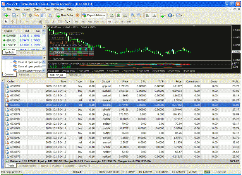Open the Profiles toolbar icon
242x175 pixels.
point(14,15)
